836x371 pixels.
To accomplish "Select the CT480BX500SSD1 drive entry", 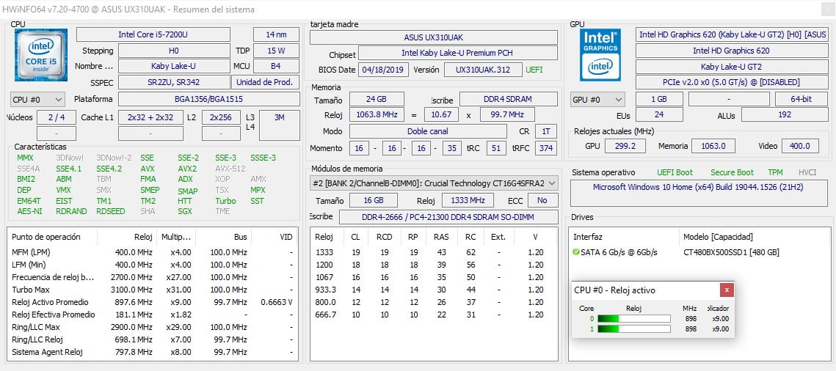I will click(x=730, y=252).
